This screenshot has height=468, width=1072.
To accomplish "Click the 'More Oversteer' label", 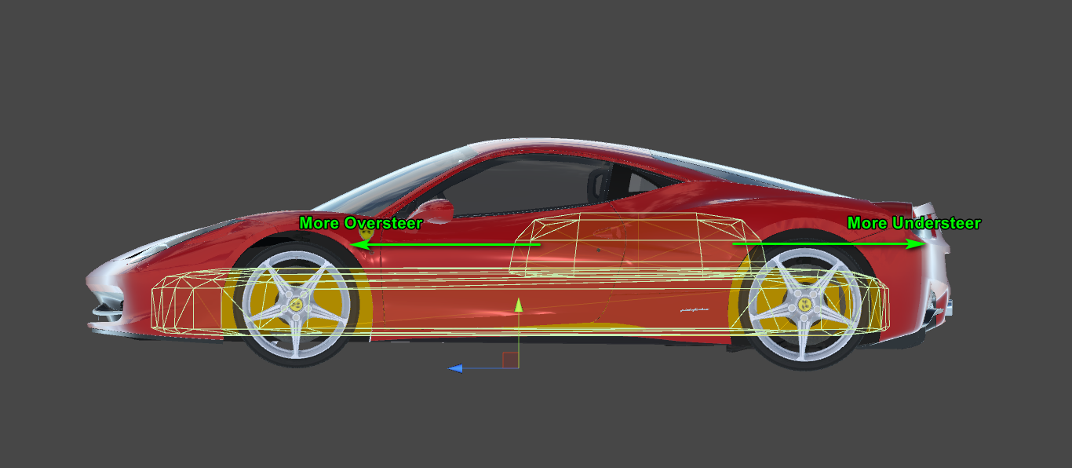I will [x=361, y=223].
